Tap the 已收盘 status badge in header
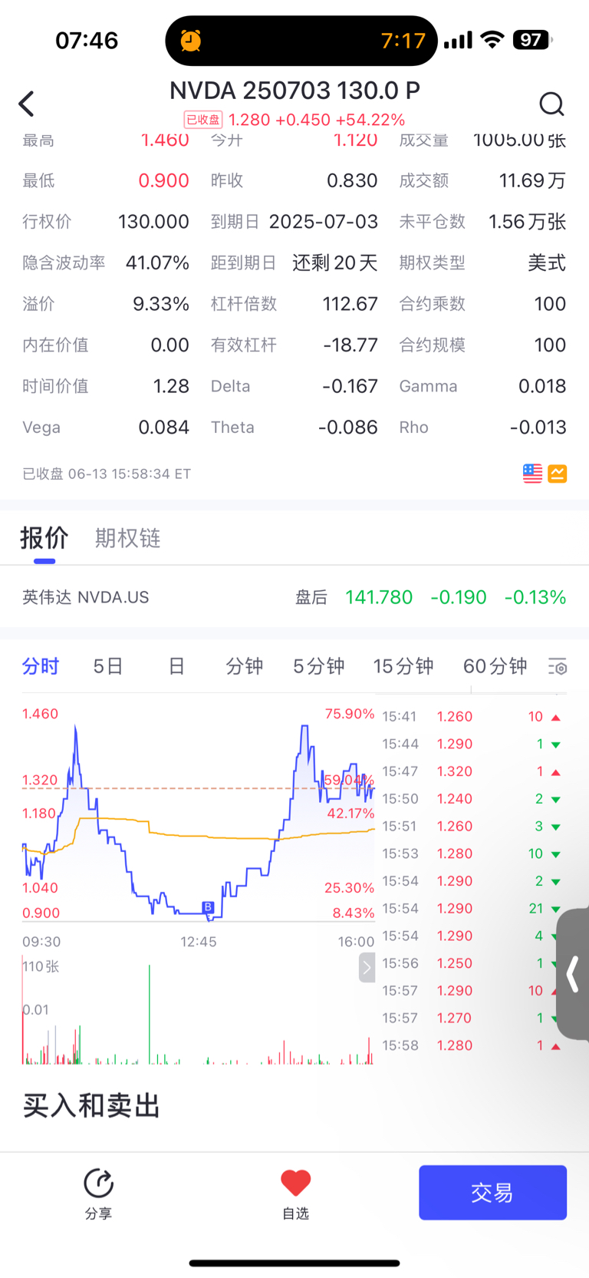589x1278 pixels. [203, 120]
